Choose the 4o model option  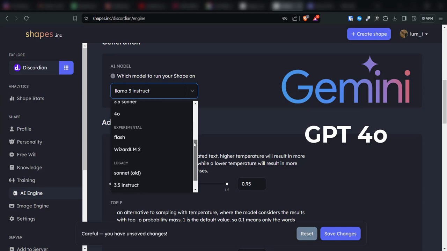pos(152,114)
